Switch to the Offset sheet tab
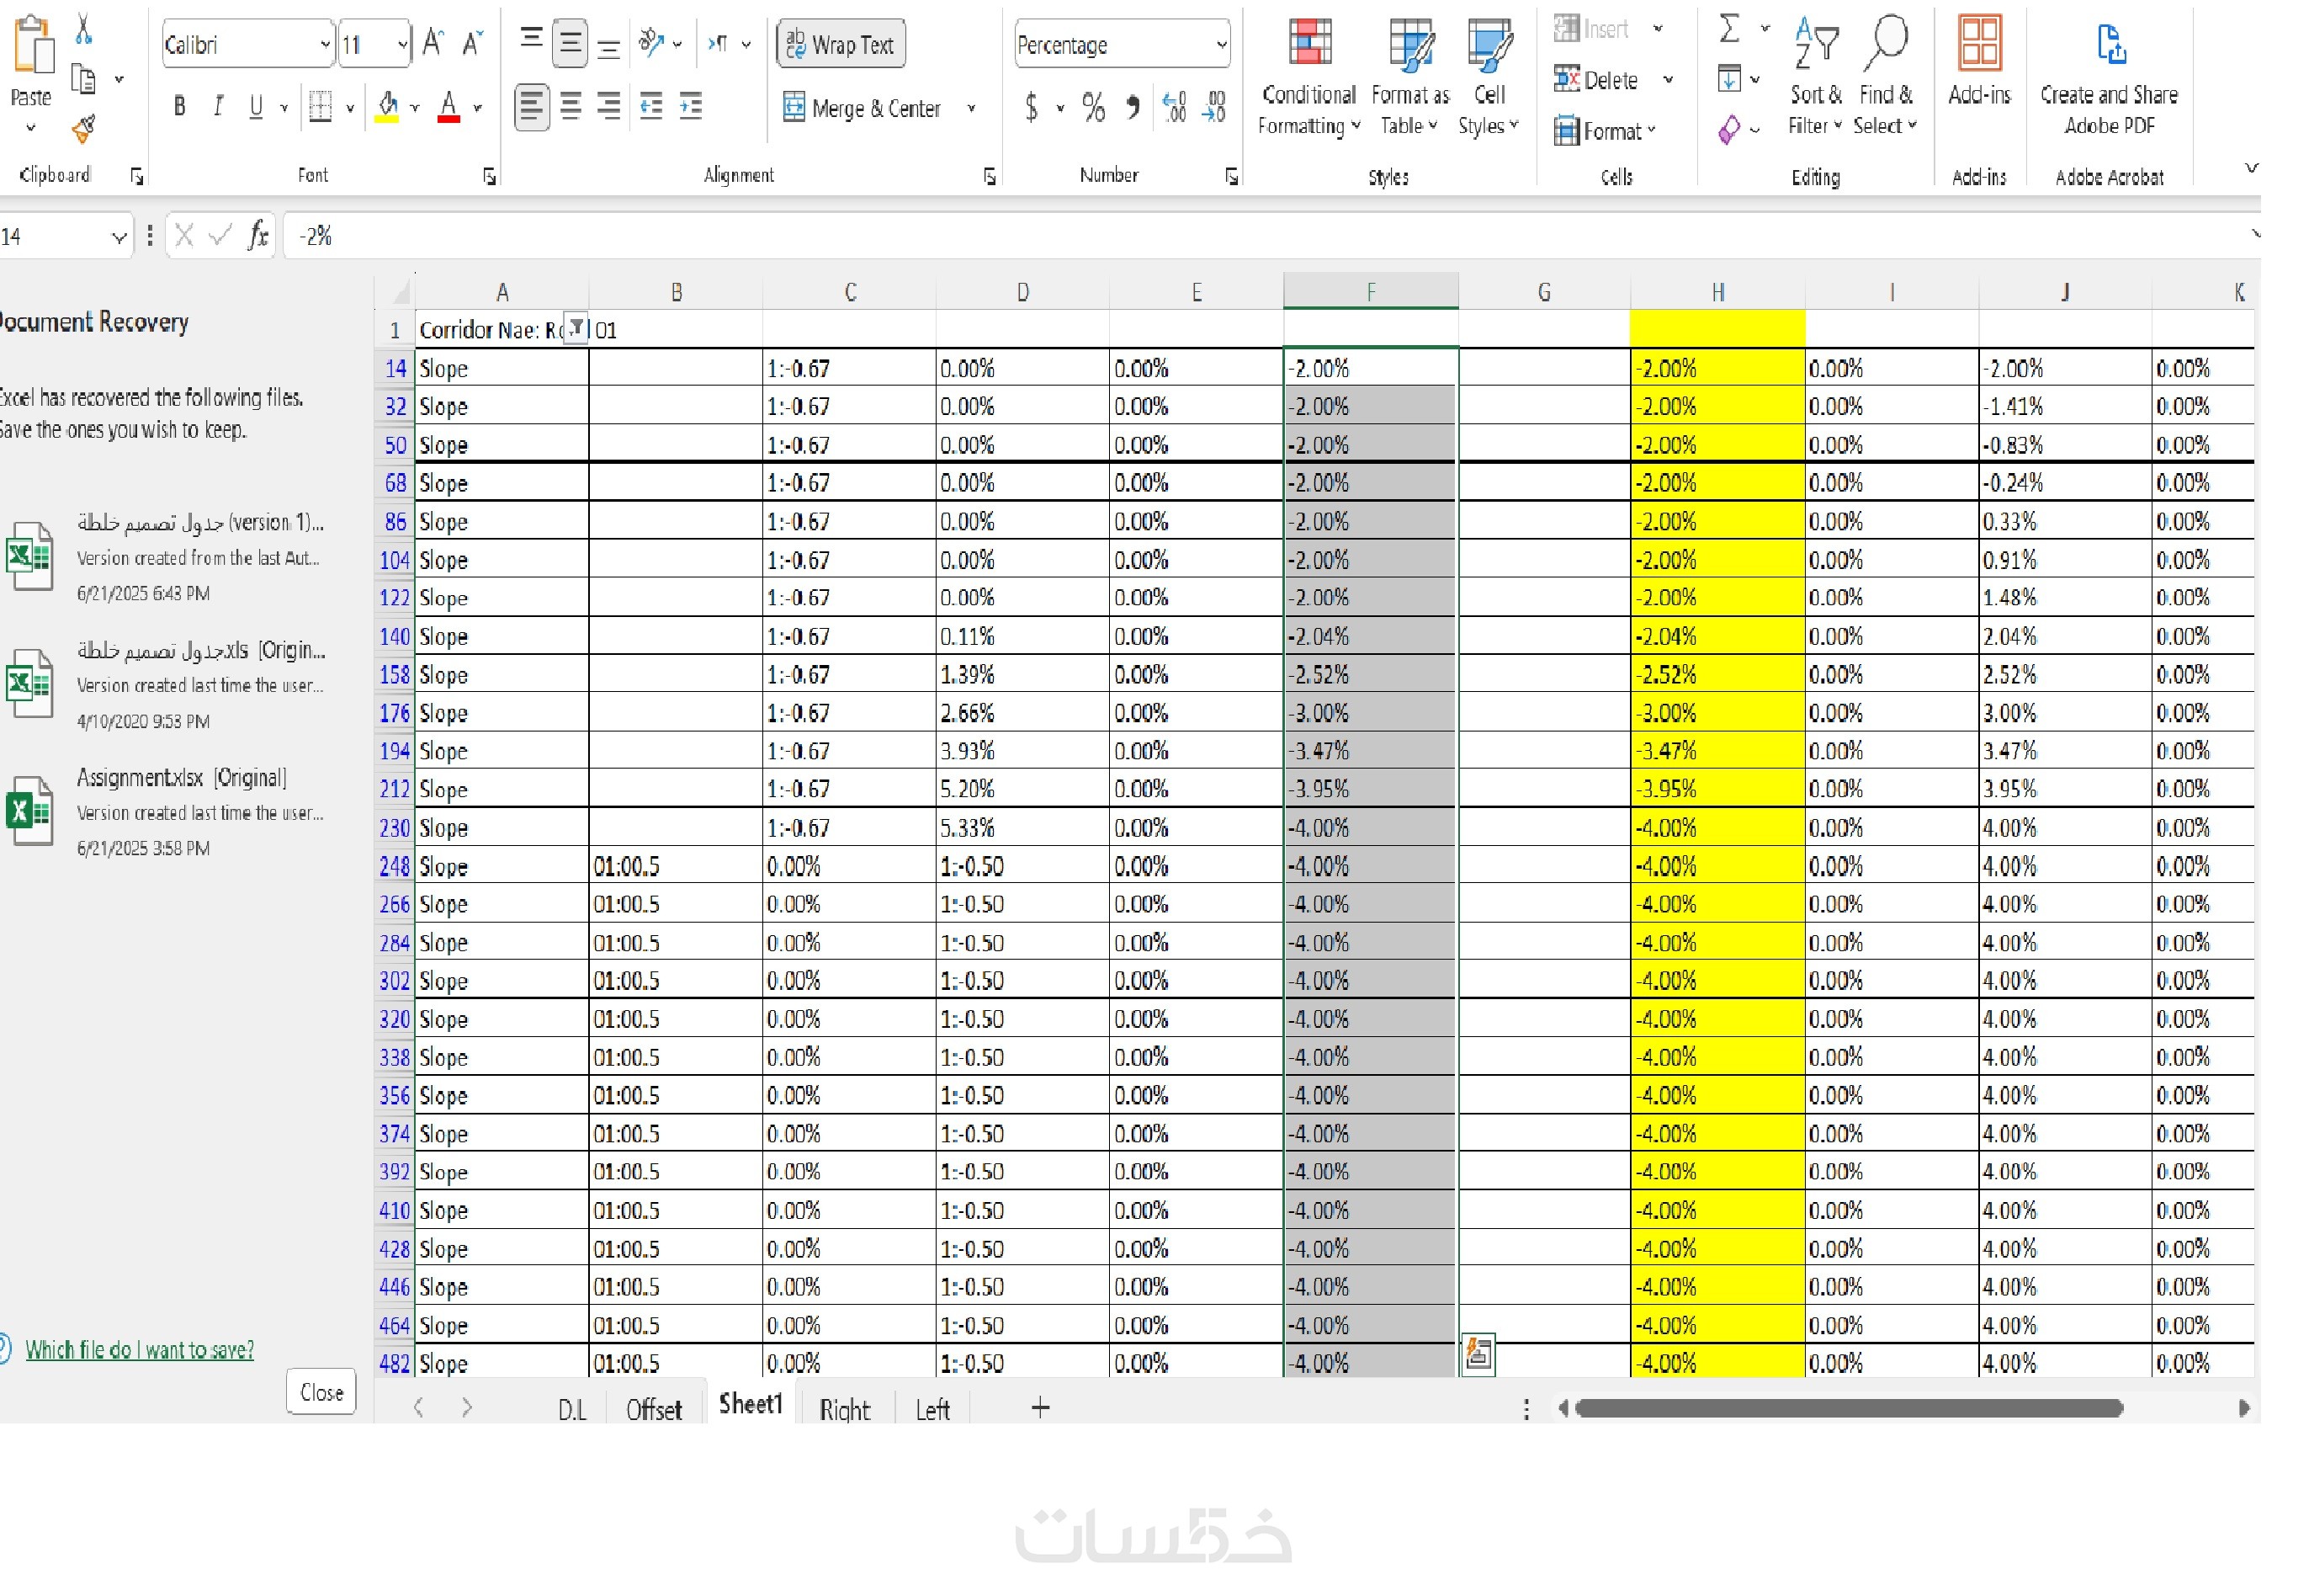 (x=654, y=1410)
